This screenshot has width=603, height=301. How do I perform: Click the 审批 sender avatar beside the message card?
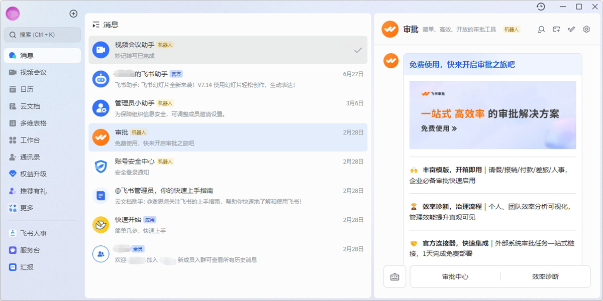[x=391, y=61]
